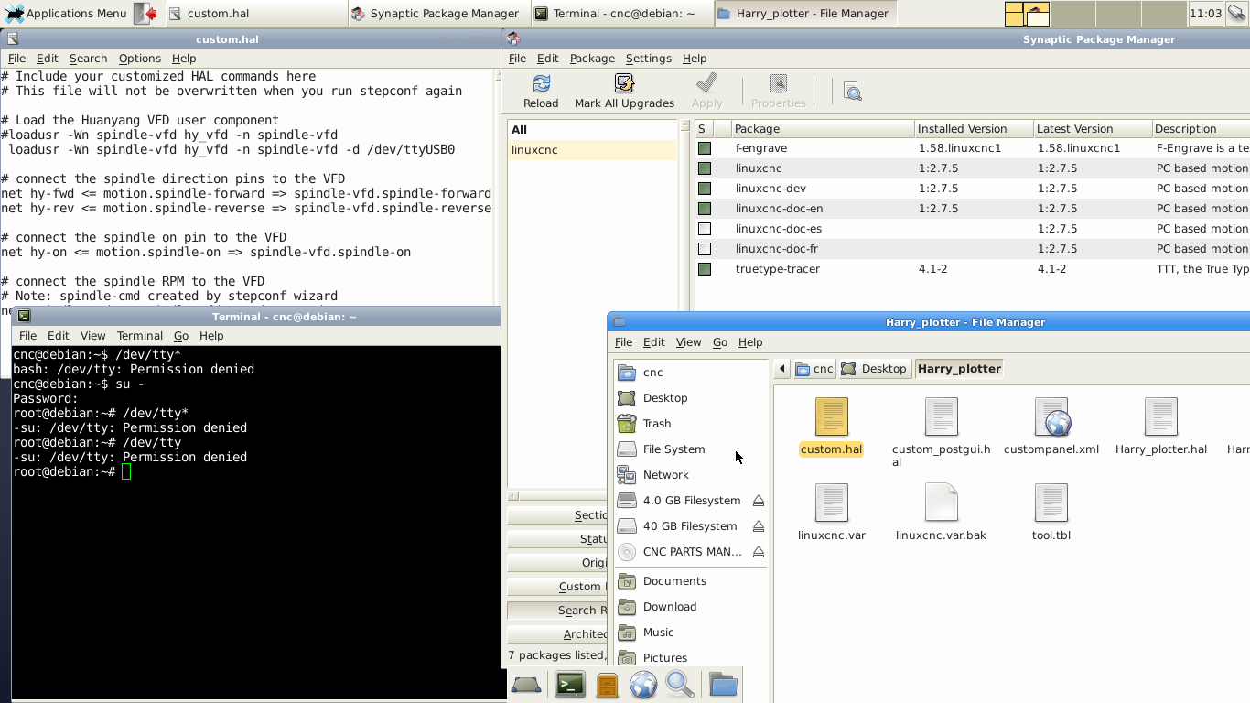Image resolution: width=1250 pixels, height=703 pixels.
Task: Open Search menu in custom.hal editor
Action: pos(88,58)
